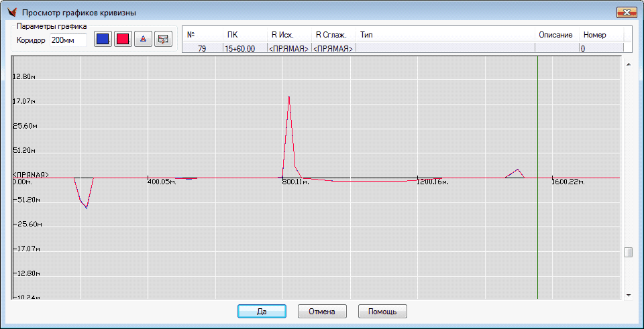Open the red curve color picker
Screen dimensions: 644x329
point(123,39)
